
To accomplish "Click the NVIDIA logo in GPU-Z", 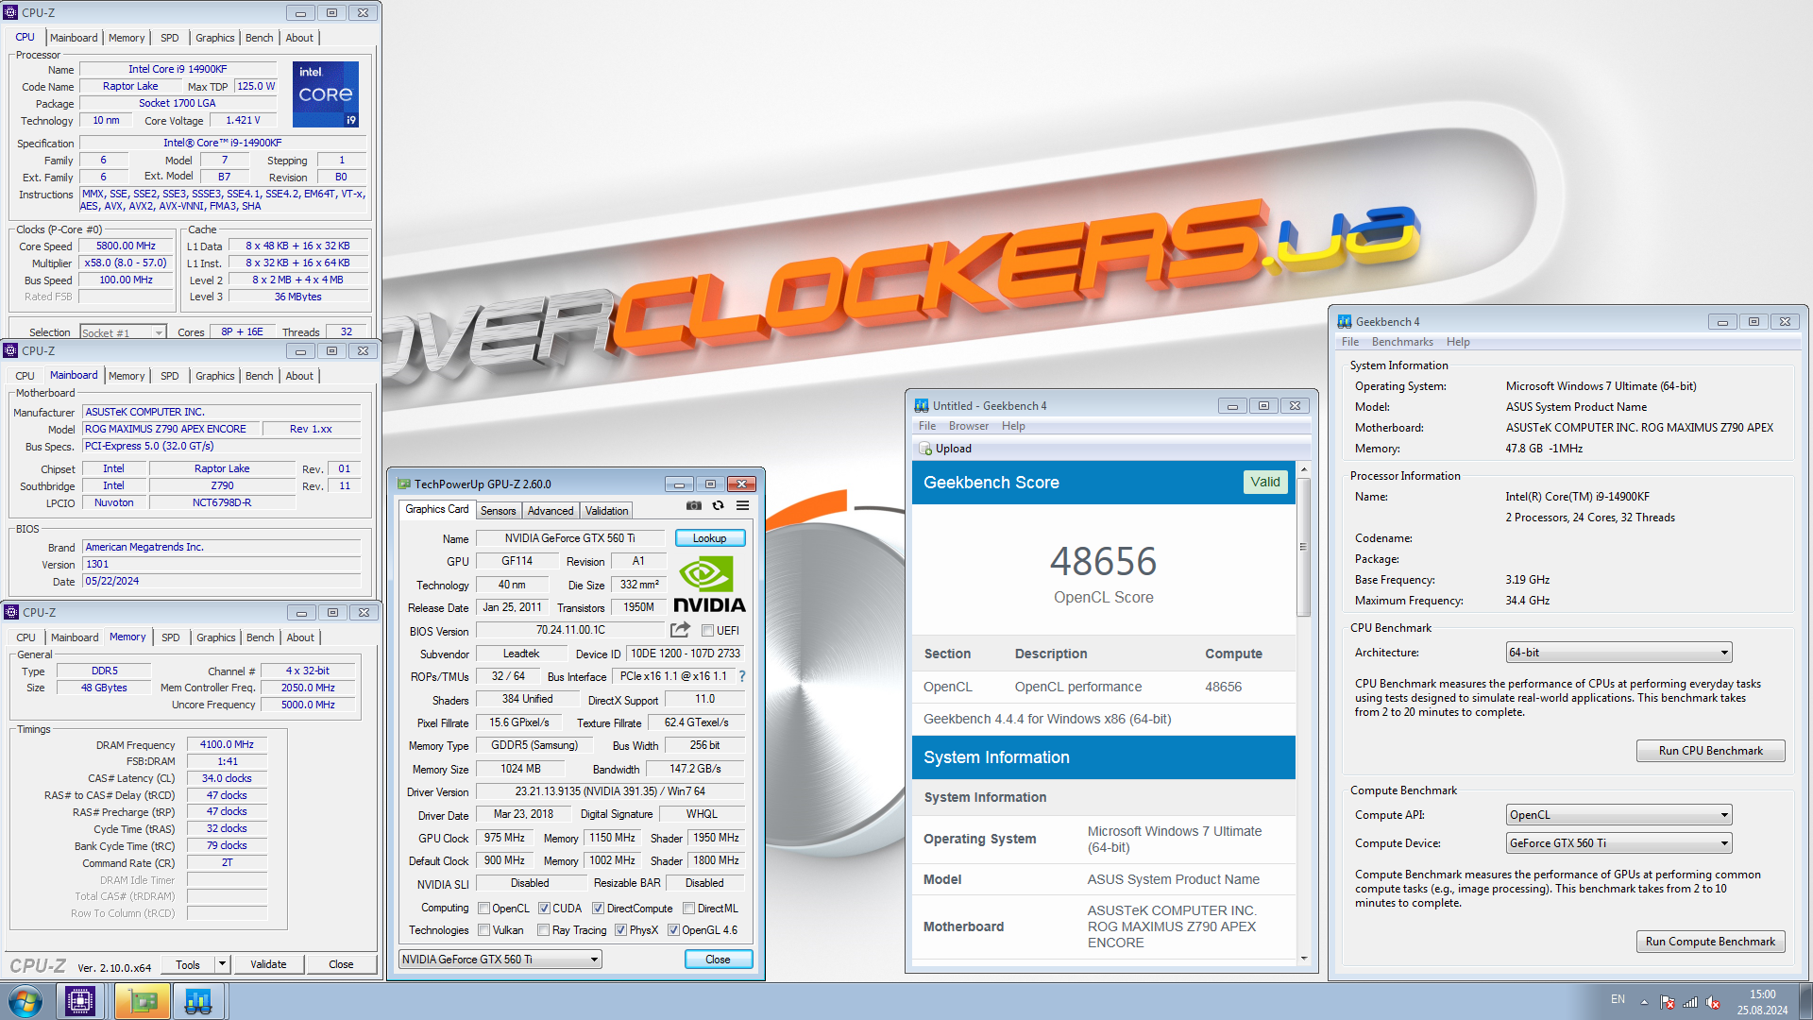I will pos(709,585).
